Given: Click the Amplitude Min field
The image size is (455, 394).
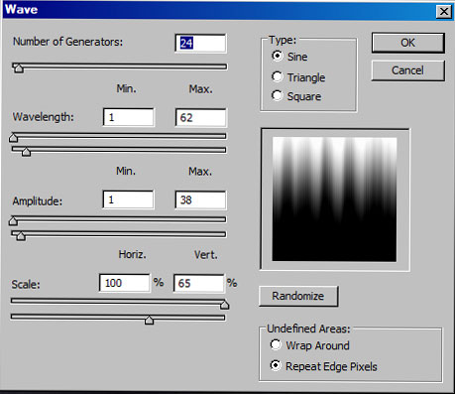Looking at the screenshot, I should (128, 199).
